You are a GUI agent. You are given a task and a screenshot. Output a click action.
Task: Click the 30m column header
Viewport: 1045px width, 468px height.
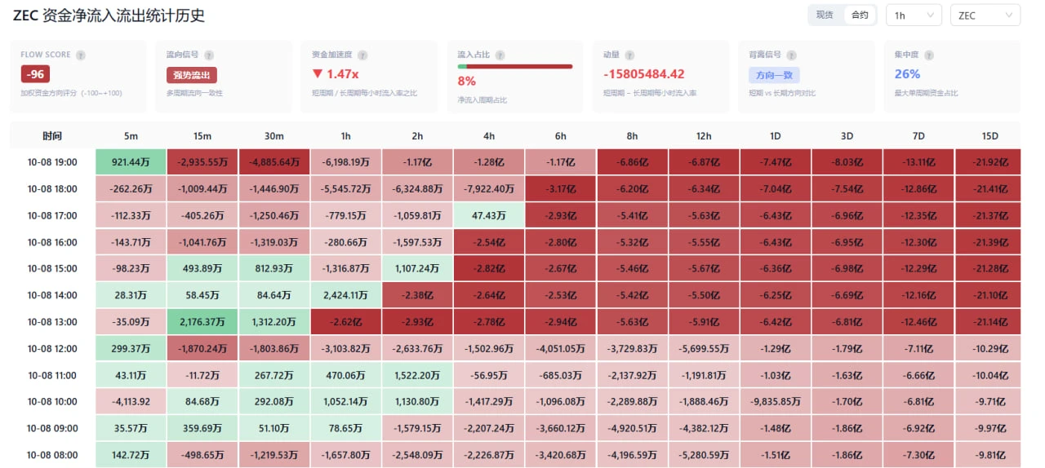(x=274, y=135)
